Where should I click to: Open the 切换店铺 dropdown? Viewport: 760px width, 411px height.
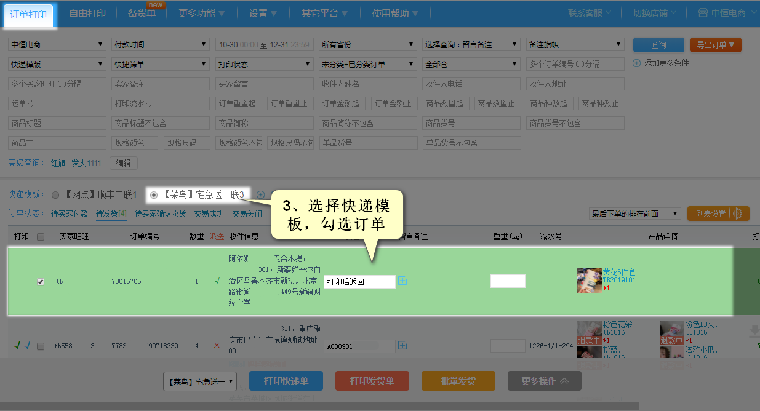point(655,13)
